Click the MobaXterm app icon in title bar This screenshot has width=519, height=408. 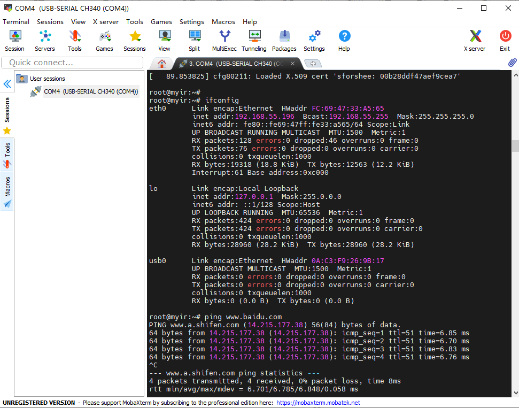(x=8, y=8)
